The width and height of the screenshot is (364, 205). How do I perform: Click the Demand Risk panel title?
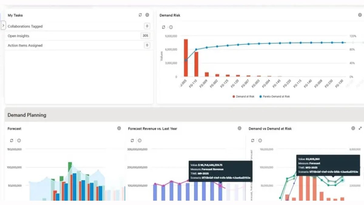(170, 15)
